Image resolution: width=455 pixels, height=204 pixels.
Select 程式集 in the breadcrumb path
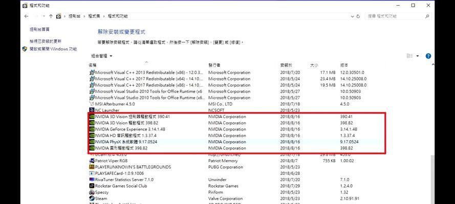(x=94, y=16)
